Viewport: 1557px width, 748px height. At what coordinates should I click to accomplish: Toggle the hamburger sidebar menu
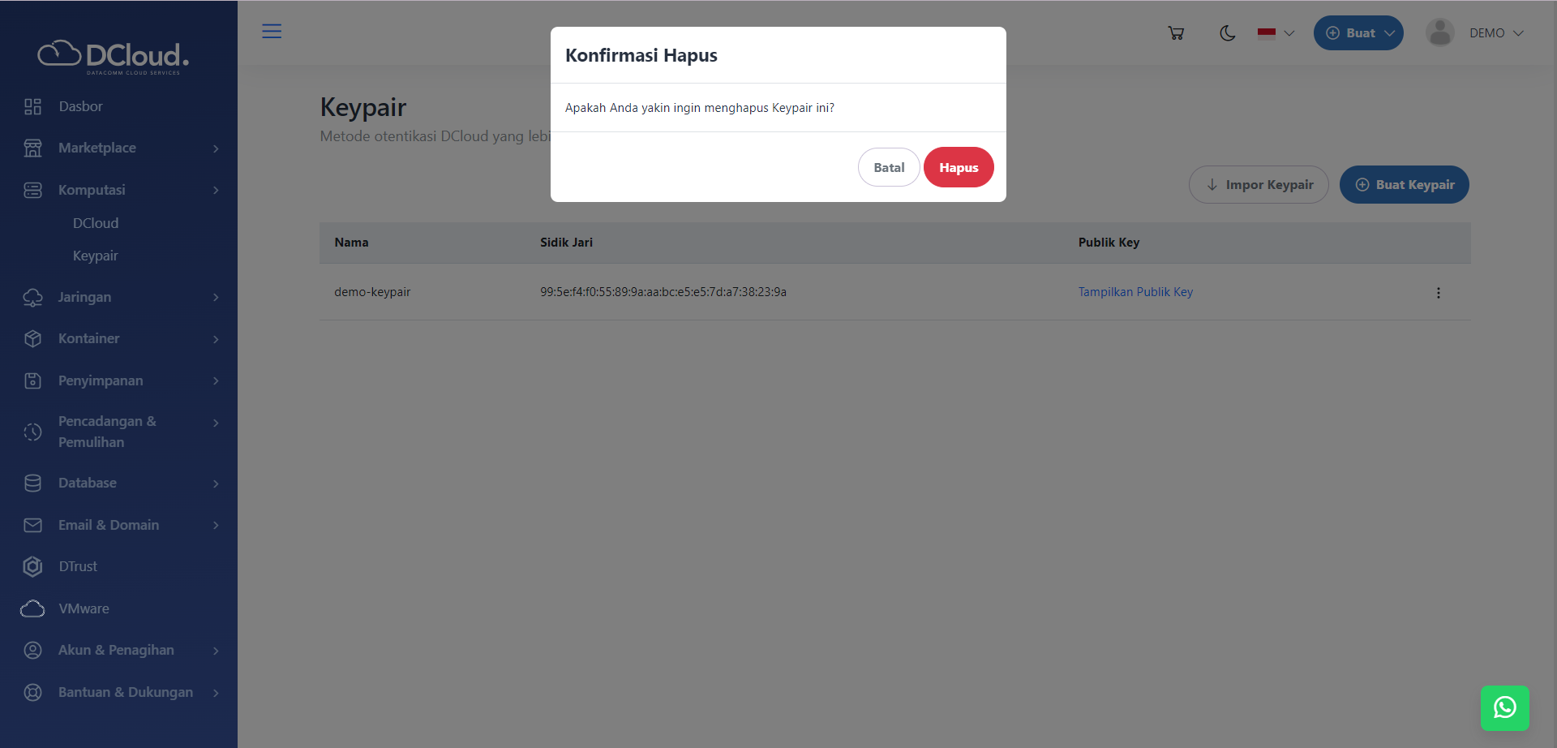point(272,32)
